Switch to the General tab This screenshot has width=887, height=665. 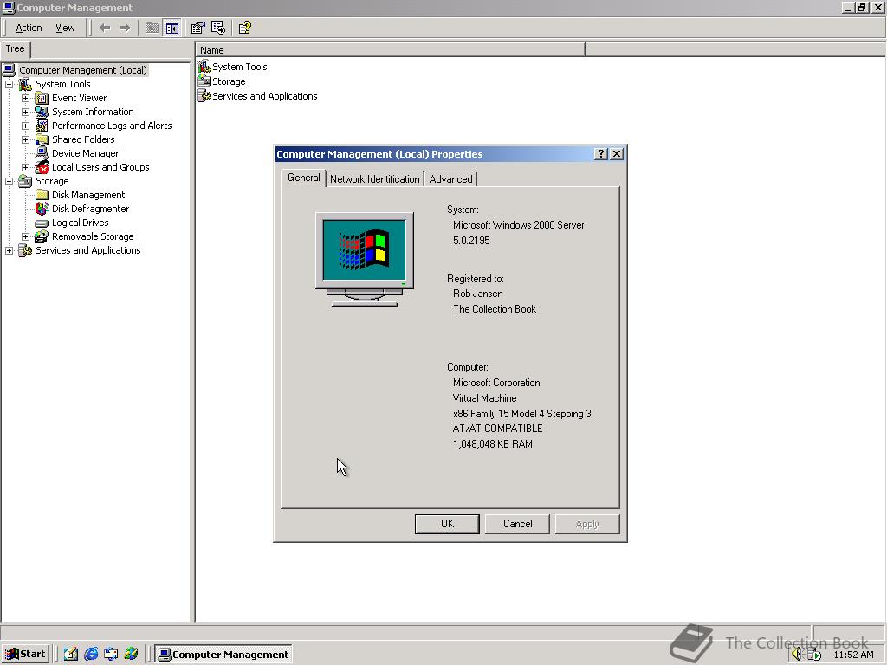(304, 178)
